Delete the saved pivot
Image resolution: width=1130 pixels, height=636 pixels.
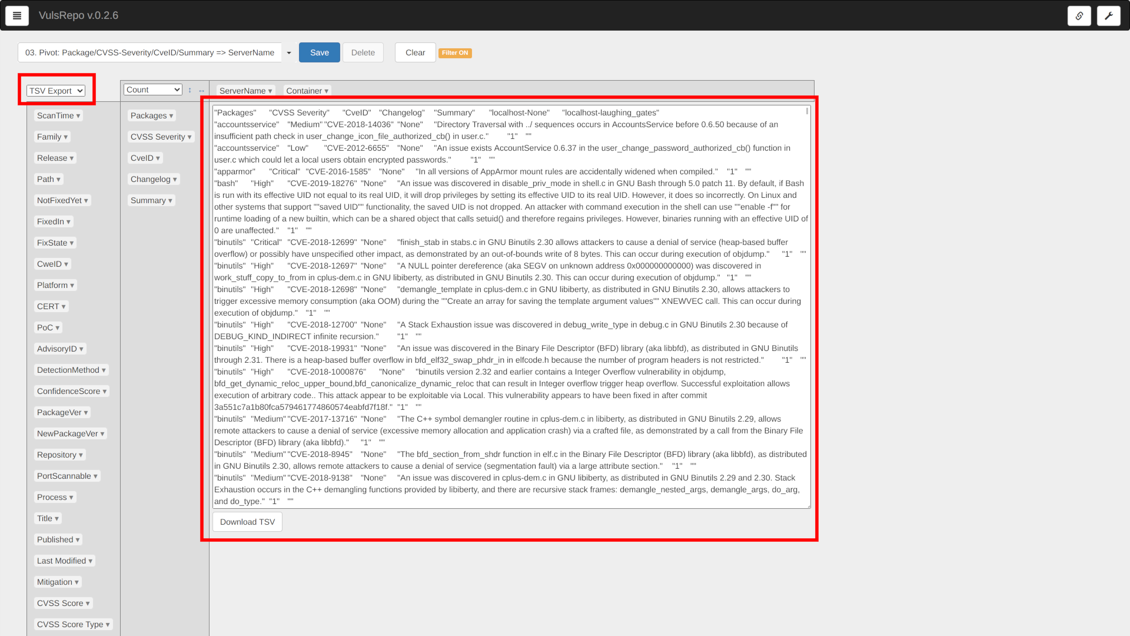(363, 52)
